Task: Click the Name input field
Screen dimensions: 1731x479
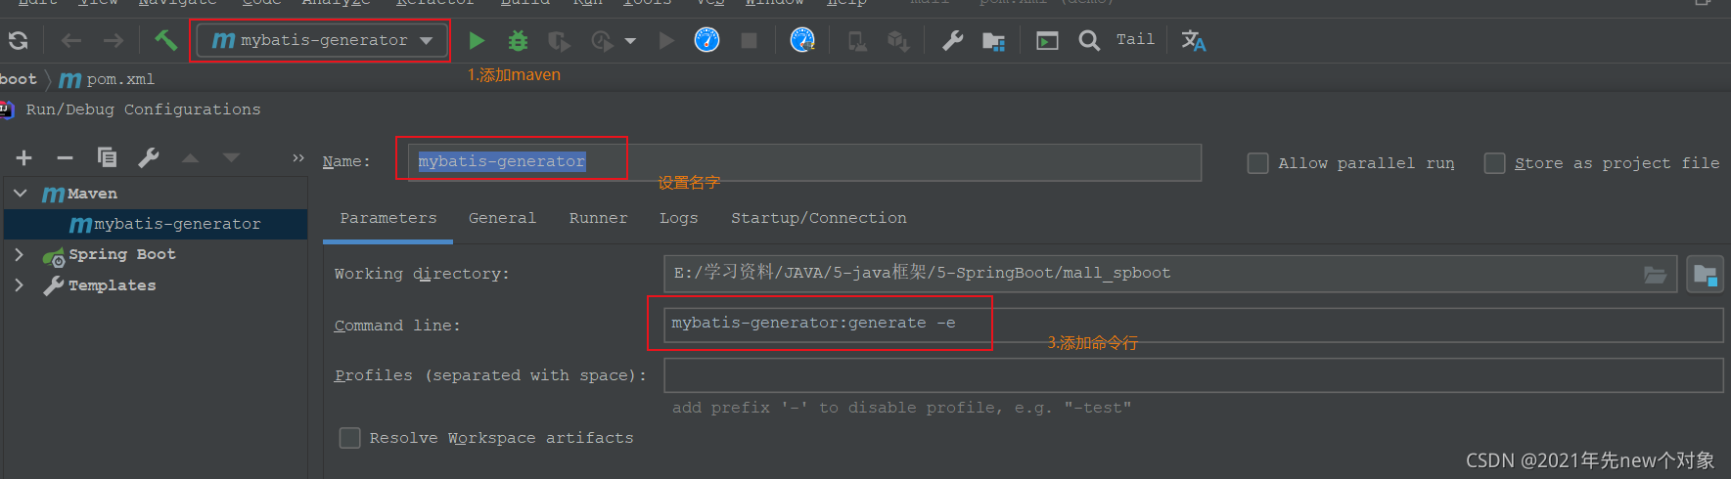Action: click(804, 162)
